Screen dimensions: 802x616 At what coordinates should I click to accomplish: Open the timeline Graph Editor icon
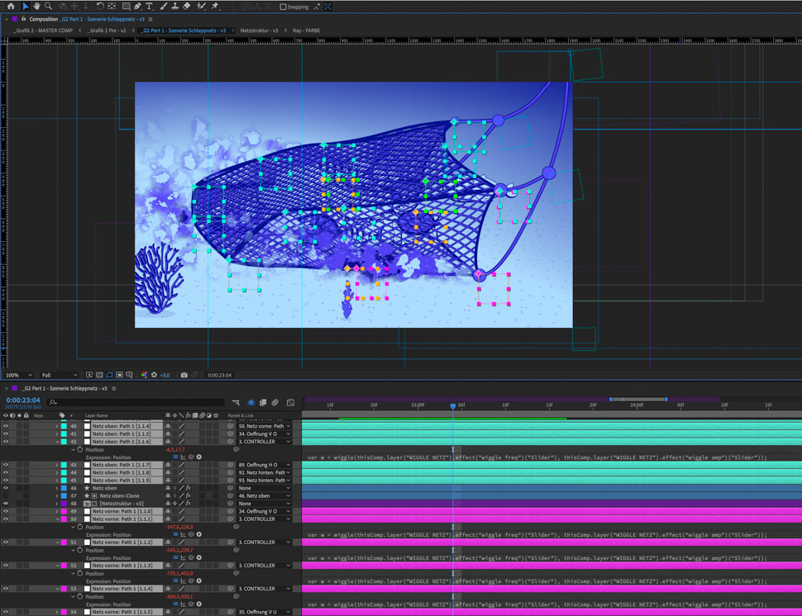290,403
